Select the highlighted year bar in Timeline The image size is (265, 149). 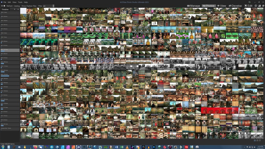point(10,50)
